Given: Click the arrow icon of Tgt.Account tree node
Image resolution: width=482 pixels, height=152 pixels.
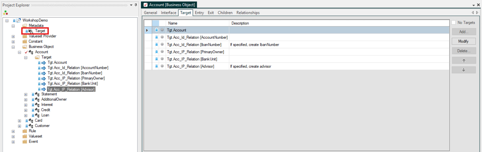Looking at the screenshot, I should (44, 63).
